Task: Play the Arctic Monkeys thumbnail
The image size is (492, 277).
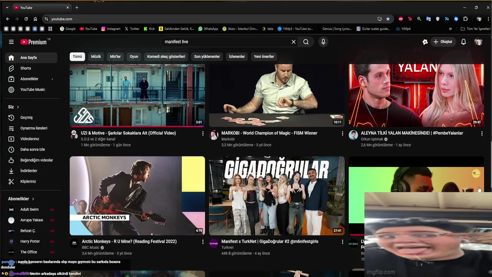Action: pyautogui.click(x=137, y=195)
